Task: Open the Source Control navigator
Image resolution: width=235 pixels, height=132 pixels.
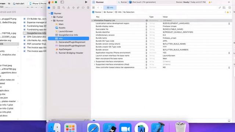Action: [54, 8]
